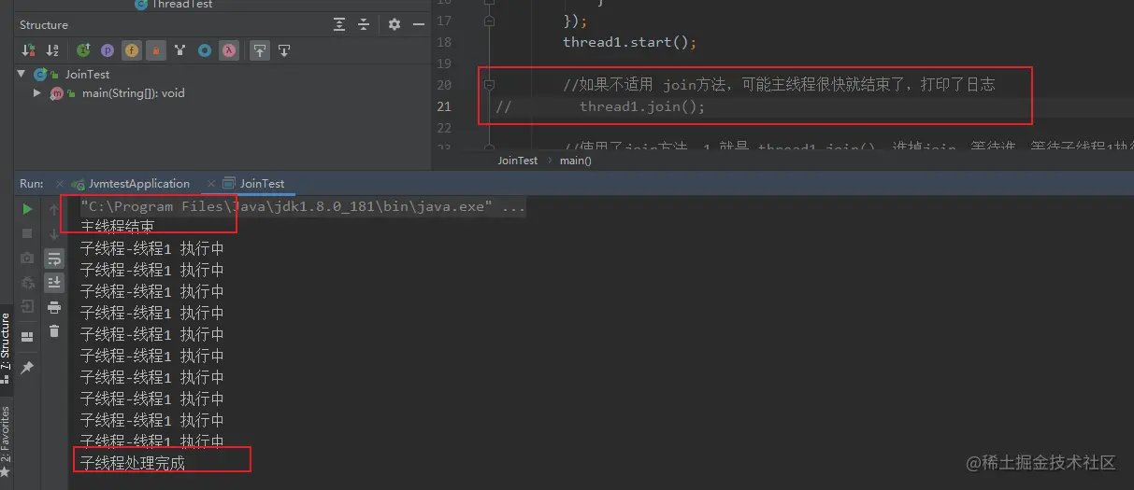1134x490 pixels.
Task: Click console line 主线程结束
Action: 117,227
